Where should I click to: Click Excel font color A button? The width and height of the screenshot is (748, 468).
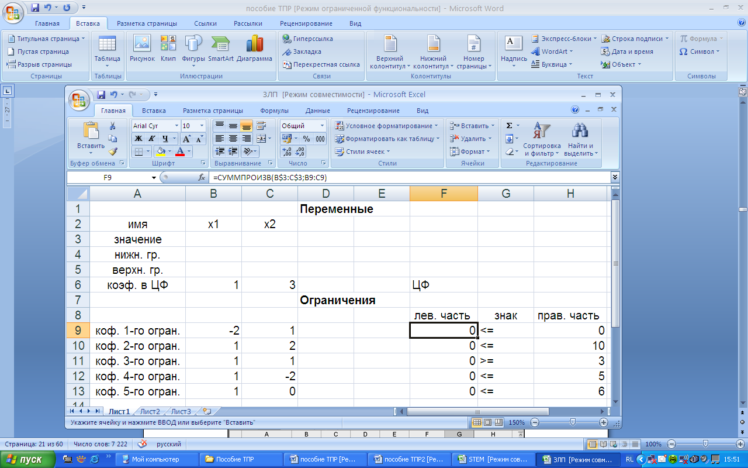click(x=180, y=152)
